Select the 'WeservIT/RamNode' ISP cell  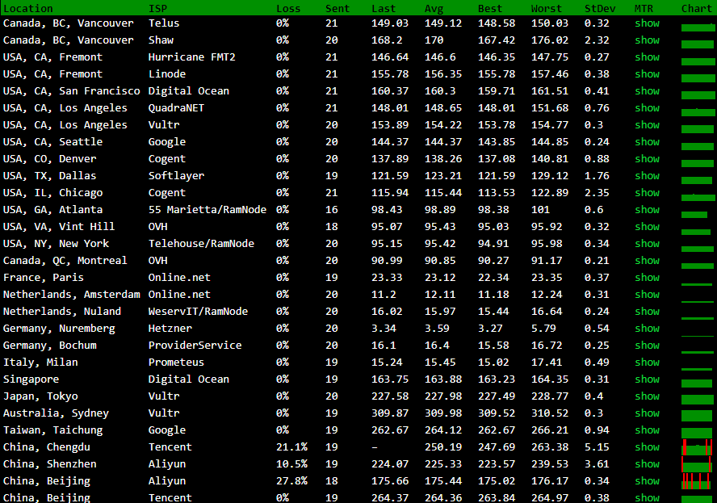198,312
